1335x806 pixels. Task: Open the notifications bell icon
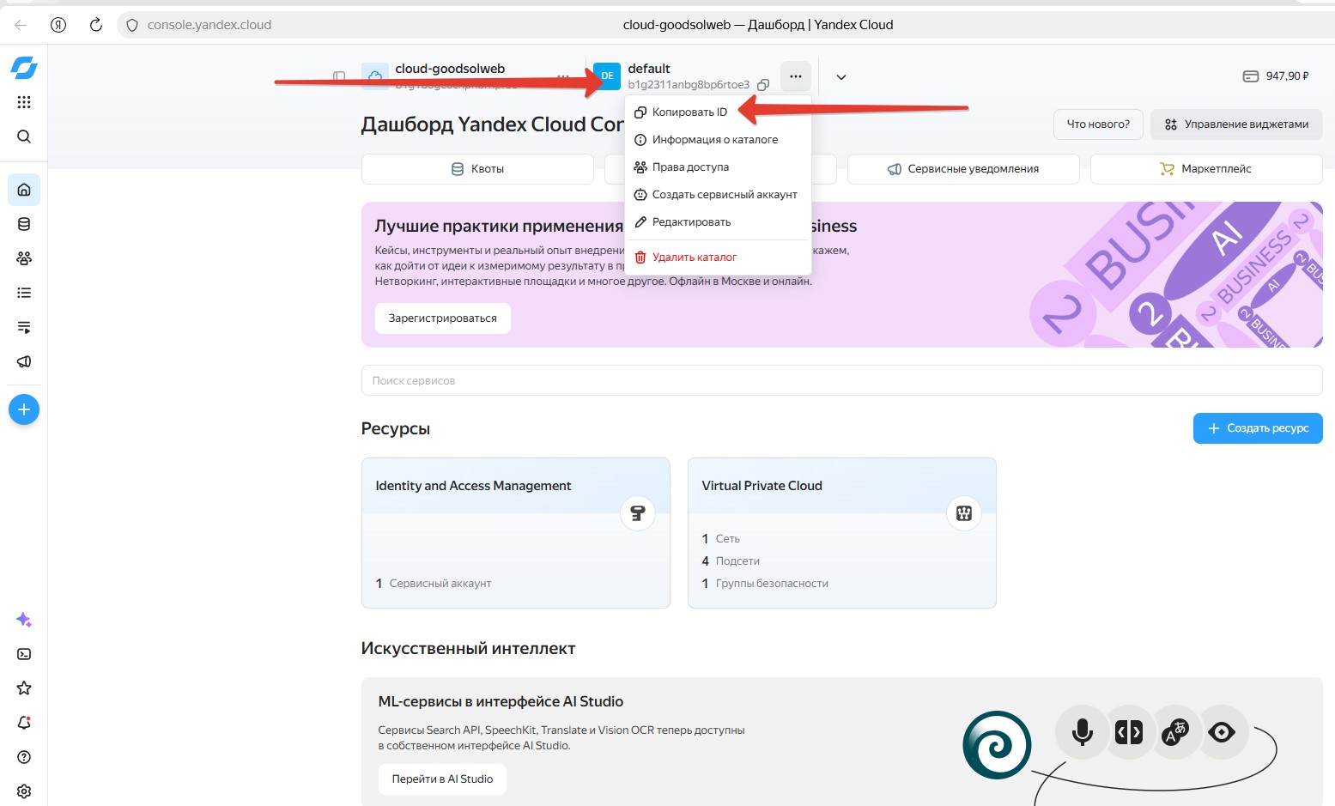click(x=24, y=723)
